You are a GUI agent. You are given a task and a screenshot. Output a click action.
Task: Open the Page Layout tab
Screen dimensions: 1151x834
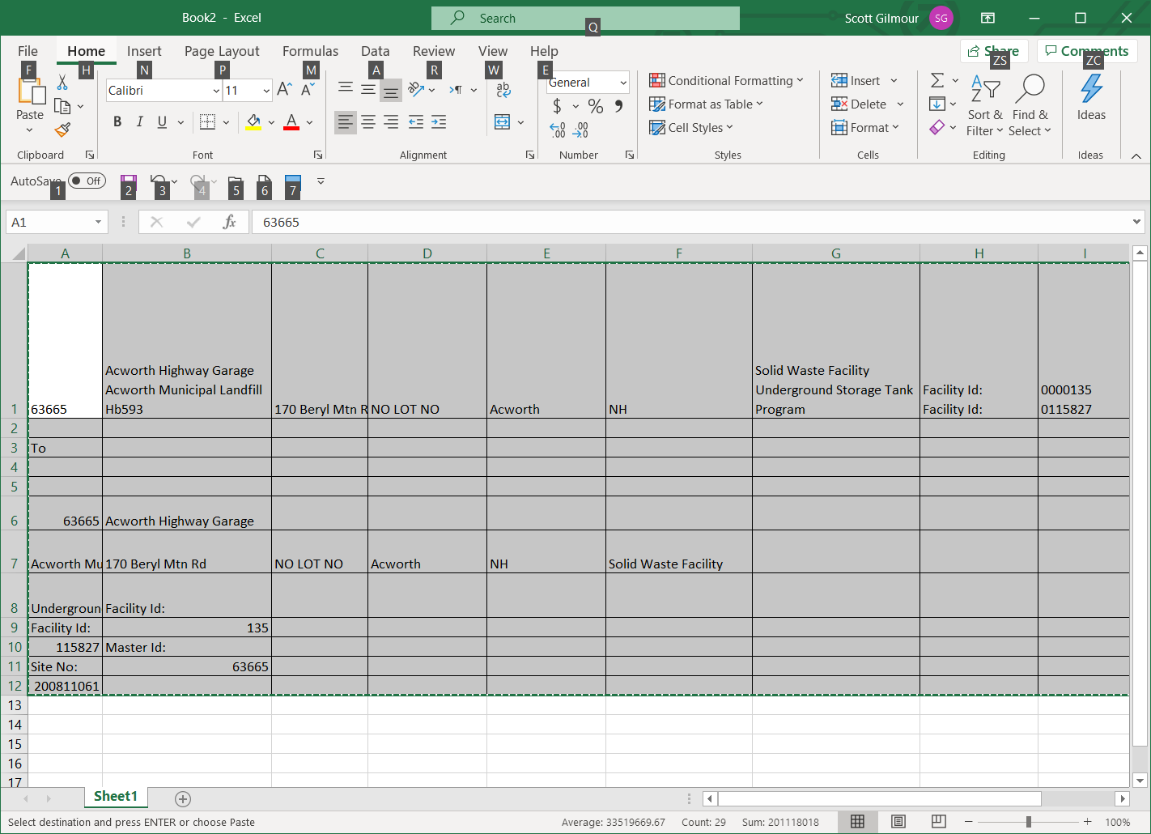(222, 51)
